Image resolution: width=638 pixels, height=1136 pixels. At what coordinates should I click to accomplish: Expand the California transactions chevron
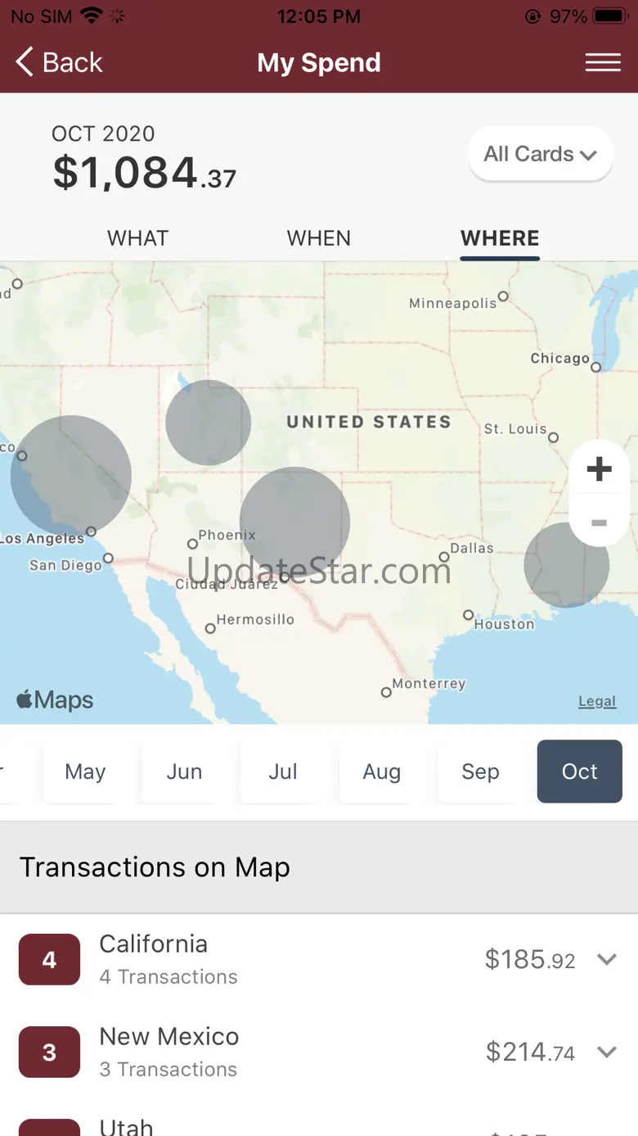coord(606,959)
